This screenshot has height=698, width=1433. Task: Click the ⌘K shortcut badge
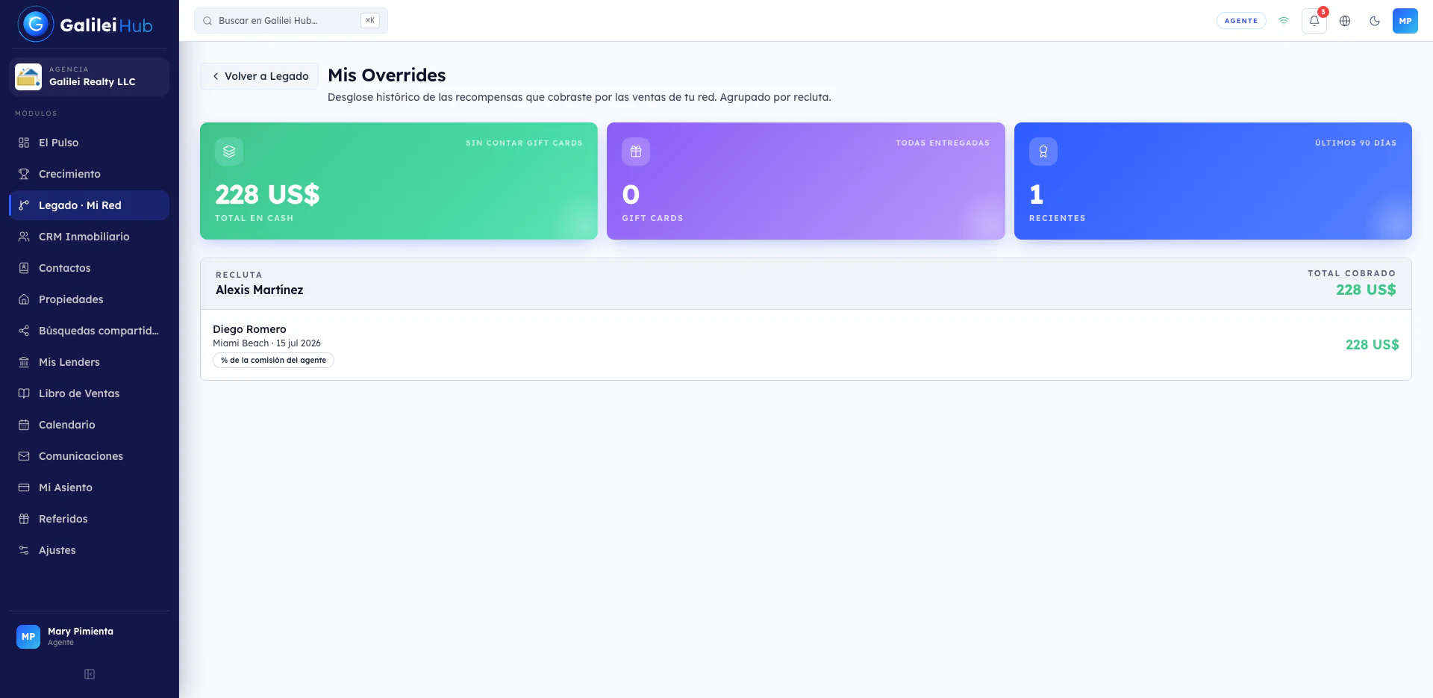pyautogui.click(x=370, y=21)
